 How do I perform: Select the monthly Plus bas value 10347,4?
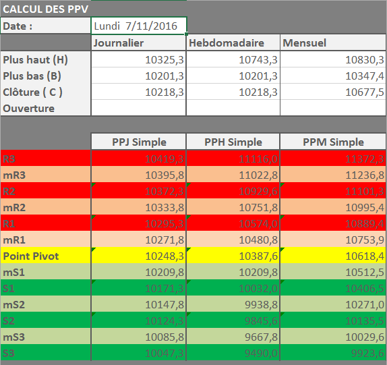tap(333, 76)
